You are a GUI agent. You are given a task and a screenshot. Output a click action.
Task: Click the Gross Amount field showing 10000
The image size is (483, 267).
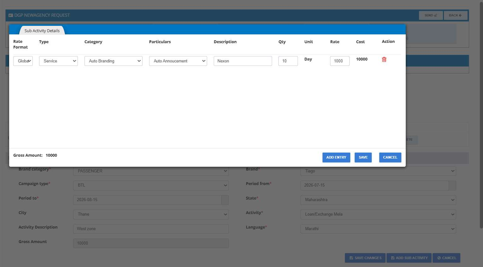(x=151, y=243)
